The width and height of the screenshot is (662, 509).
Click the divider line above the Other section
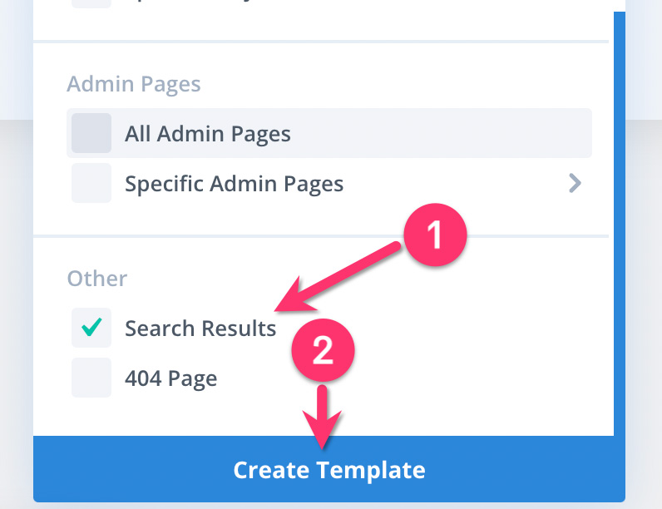tap(321, 236)
